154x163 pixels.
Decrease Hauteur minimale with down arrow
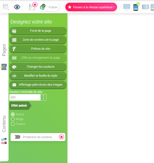pos(43,99)
